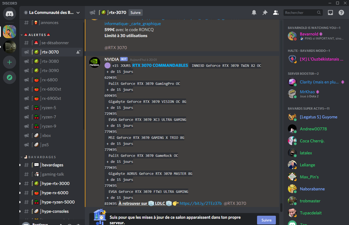This screenshot has width=349, height=225.
Task: Open rtx-3090 channel
Action: click(x=52, y=71)
